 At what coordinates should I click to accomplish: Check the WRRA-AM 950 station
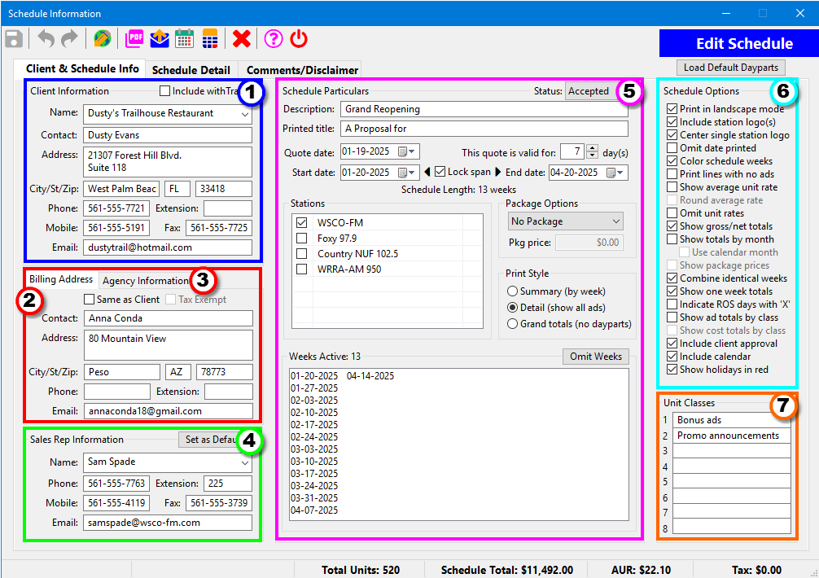point(301,269)
